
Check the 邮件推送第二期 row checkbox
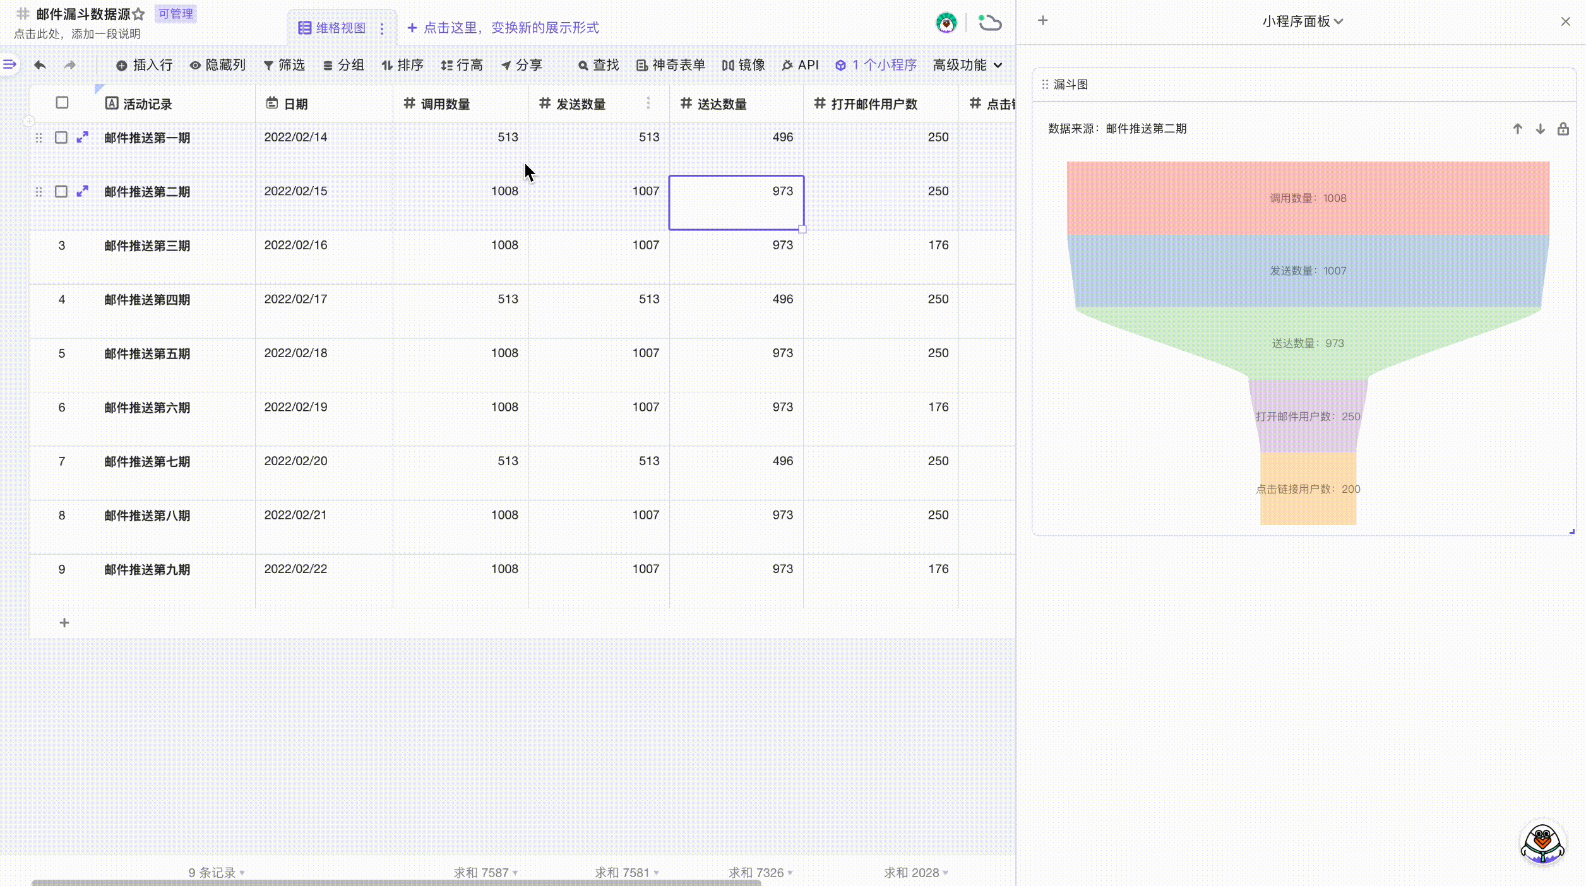click(61, 191)
